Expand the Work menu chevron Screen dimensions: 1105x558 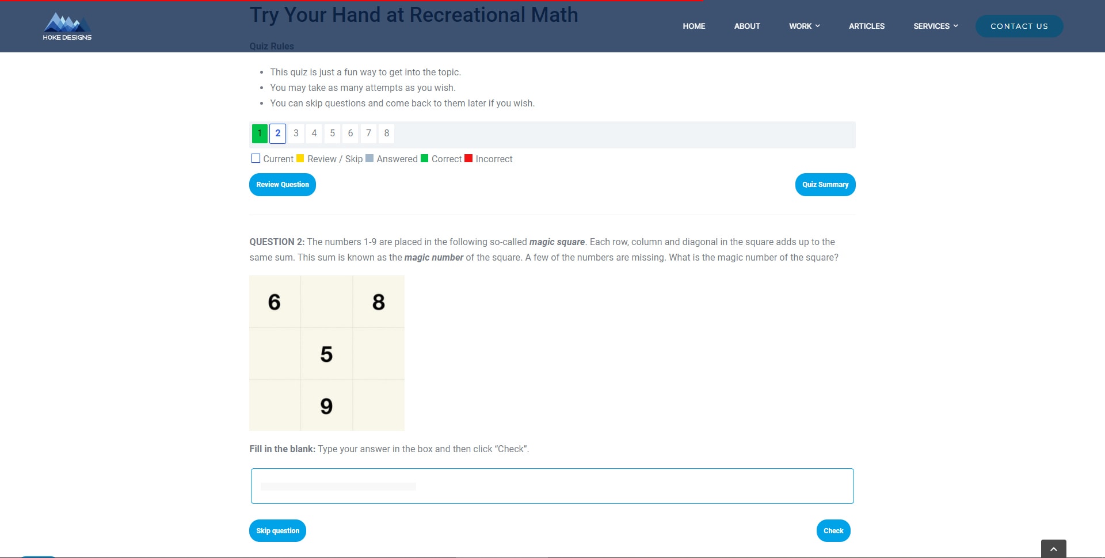817,26
